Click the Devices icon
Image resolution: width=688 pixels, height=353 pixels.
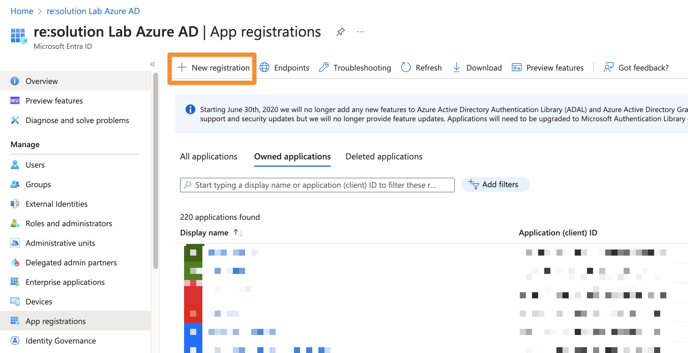(15, 302)
